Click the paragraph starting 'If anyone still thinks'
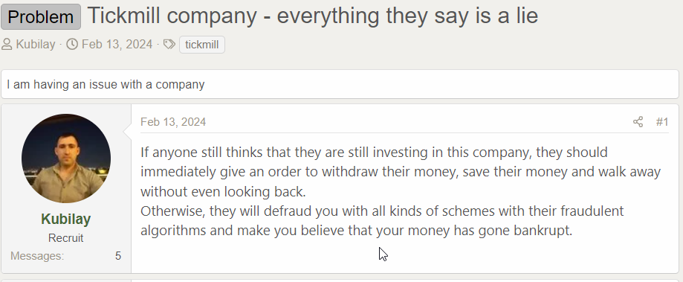The height and width of the screenshot is (282, 683). point(401,172)
